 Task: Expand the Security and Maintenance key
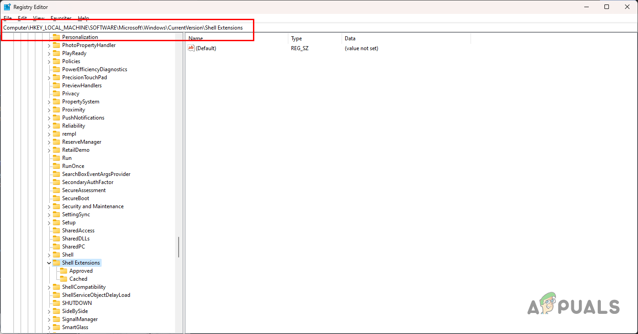click(x=49, y=206)
